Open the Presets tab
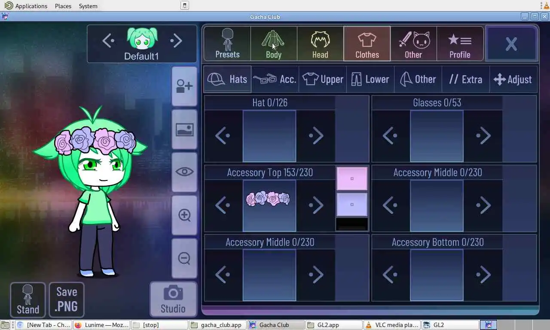This screenshot has width=550, height=330. pyautogui.click(x=227, y=44)
